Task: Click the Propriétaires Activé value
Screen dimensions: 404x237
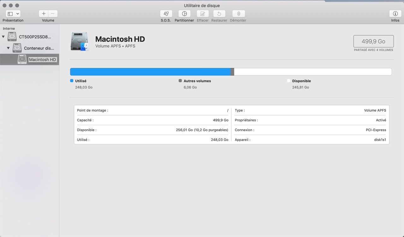Action: (x=381, y=120)
